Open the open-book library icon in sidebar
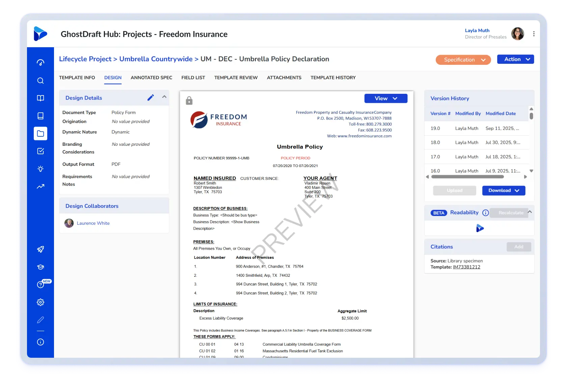567x378 pixels. tap(40, 98)
